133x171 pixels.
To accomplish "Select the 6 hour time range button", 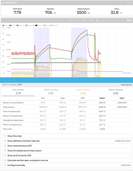I will (x=78, y=21).
